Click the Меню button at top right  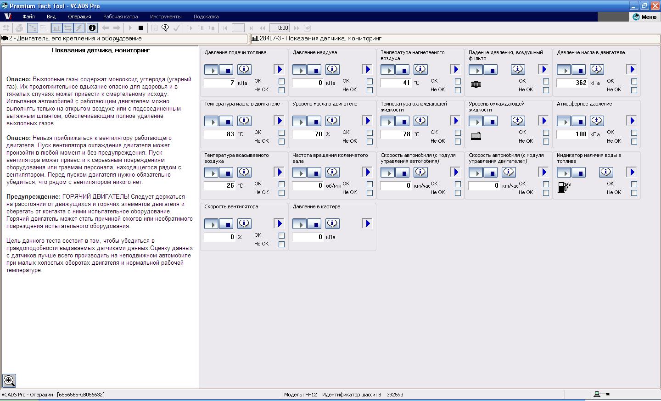click(644, 17)
